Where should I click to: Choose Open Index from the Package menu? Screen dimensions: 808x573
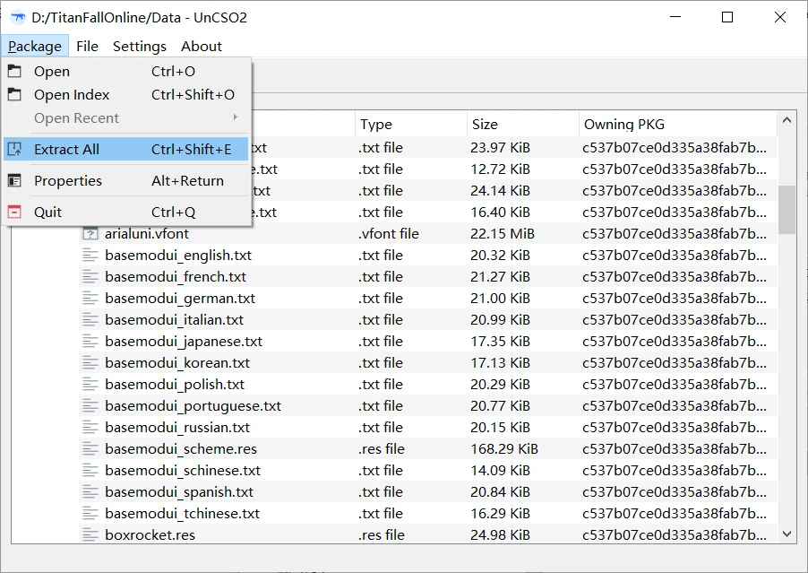click(x=72, y=94)
